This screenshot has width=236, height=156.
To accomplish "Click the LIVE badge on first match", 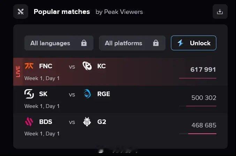I will click(x=18, y=71).
